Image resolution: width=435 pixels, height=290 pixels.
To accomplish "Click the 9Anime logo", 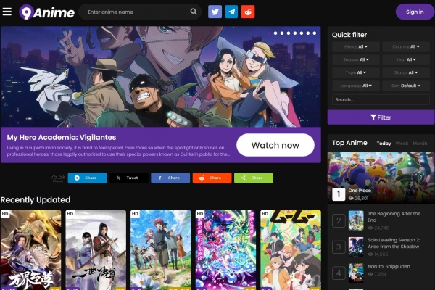I will [x=46, y=12].
